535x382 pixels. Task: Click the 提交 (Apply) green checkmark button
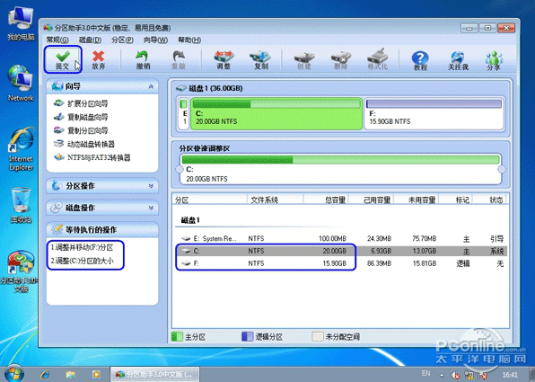click(x=63, y=60)
